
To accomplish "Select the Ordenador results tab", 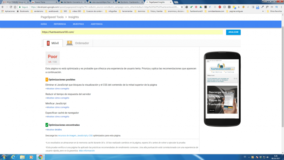I will coord(78,43).
